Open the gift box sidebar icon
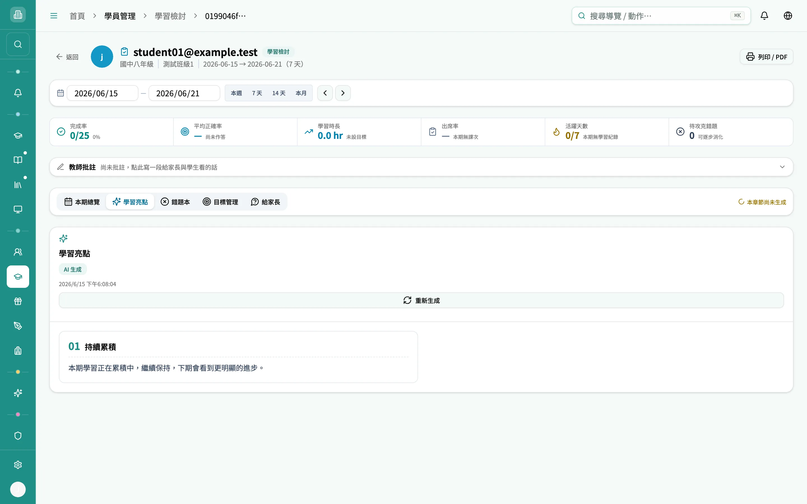The width and height of the screenshot is (807, 504). tap(18, 301)
